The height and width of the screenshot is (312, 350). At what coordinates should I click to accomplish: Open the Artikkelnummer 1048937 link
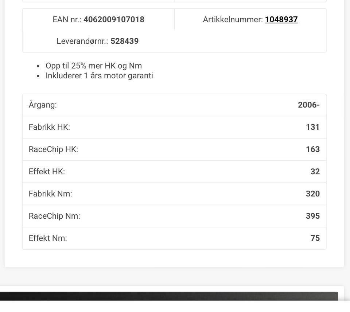(x=281, y=20)
